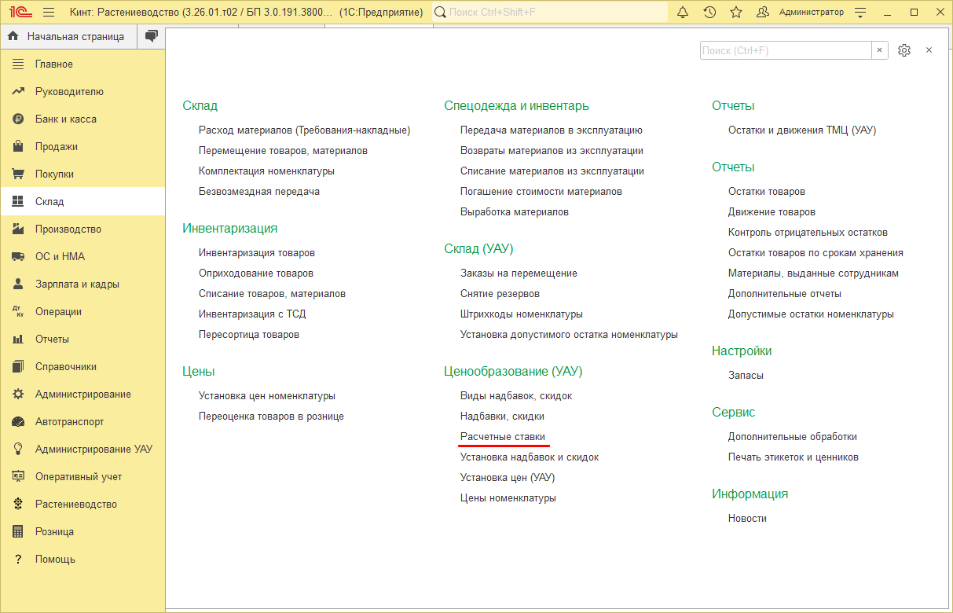This screenshot has height=613, width=953.
Task: Open Перемещение товаров, материалов
Action: 283,151
